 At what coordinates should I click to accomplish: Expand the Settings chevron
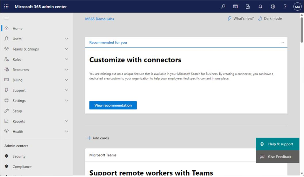(66, 101)
